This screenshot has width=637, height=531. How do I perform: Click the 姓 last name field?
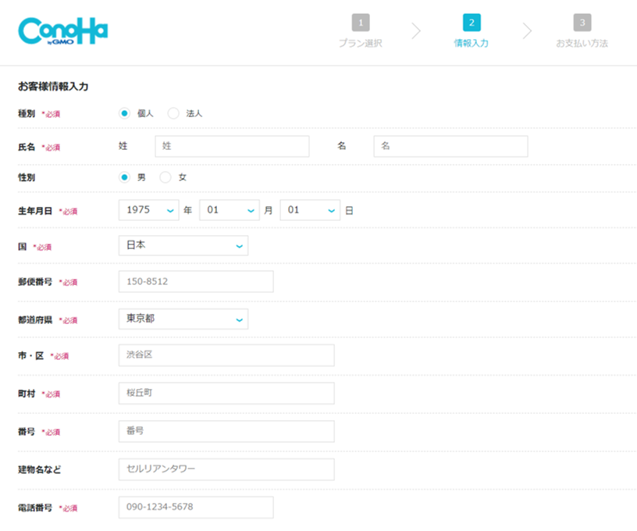(232, 146)
